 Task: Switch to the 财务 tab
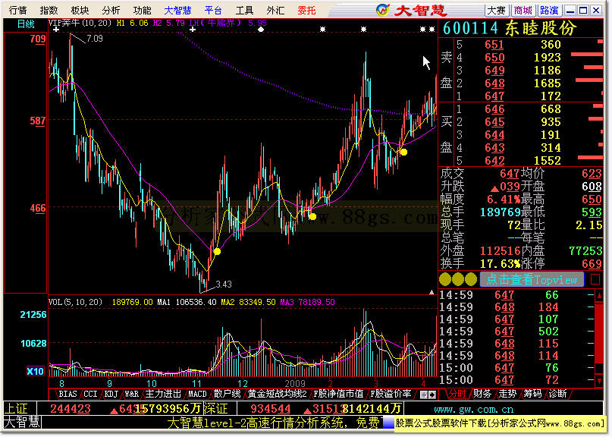coord(482,394)
